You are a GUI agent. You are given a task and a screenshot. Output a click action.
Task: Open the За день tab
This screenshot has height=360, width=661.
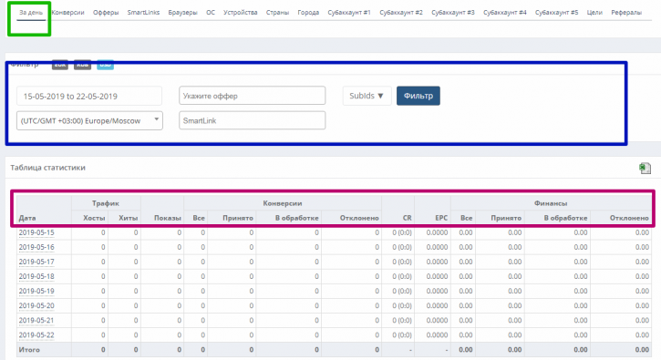[x=31, y=13]
